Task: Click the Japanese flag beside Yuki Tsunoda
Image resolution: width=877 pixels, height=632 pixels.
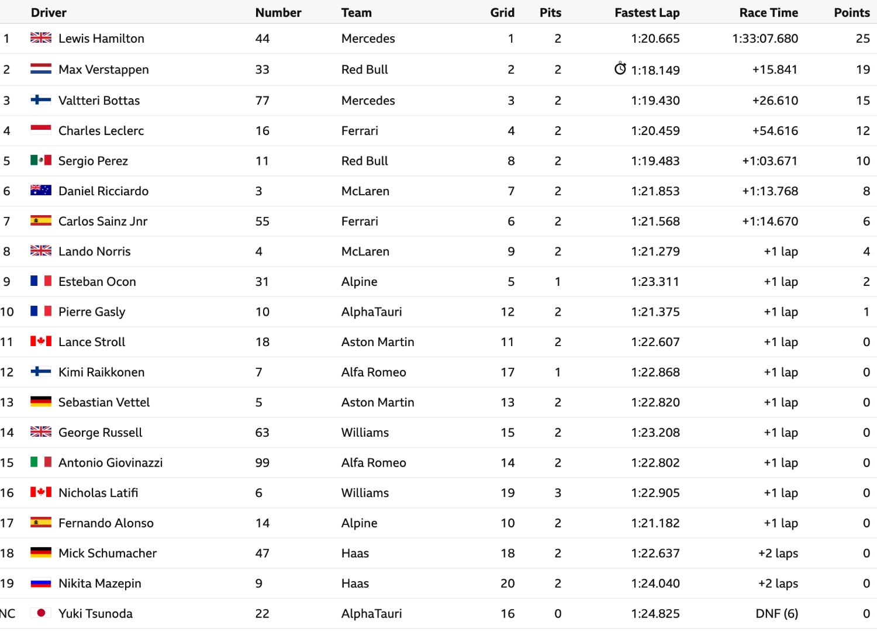Action: pos(41,613)
